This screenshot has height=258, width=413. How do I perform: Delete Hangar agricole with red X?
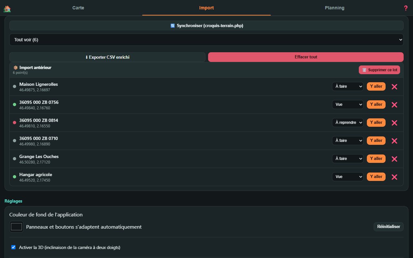394,177
